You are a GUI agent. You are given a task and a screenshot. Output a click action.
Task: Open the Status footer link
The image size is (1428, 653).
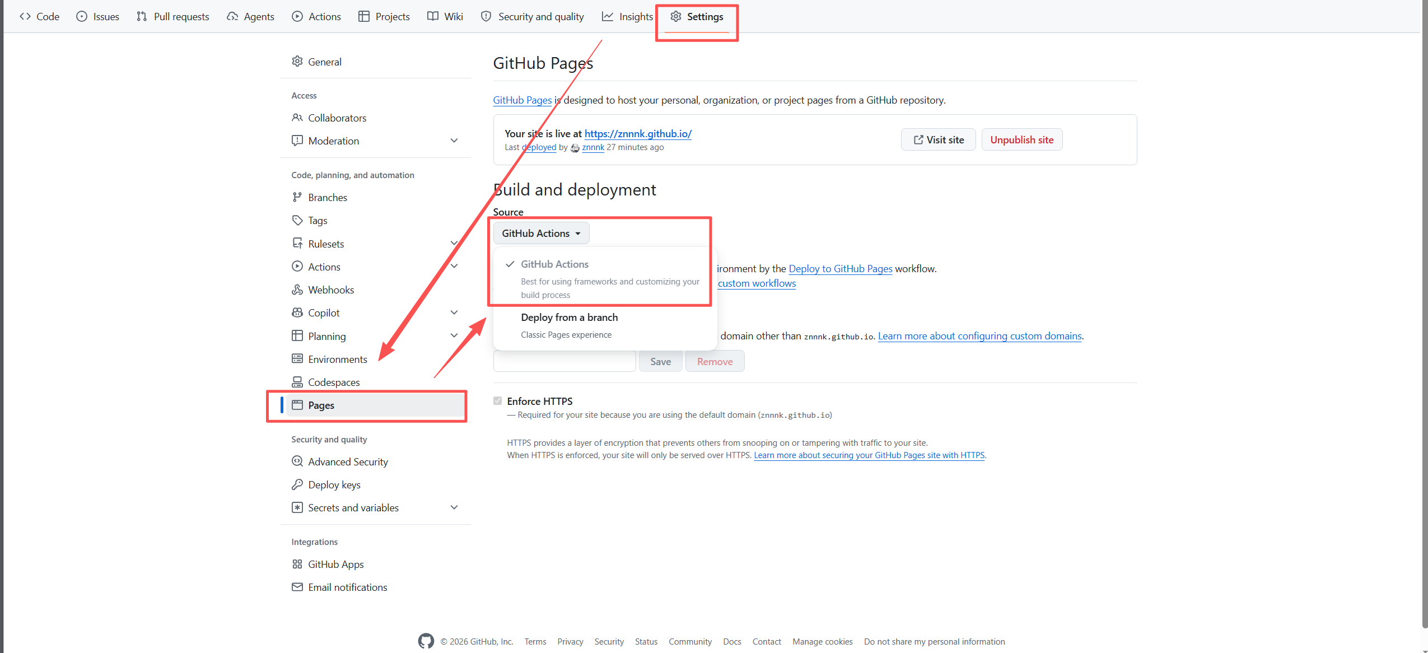coord(646,641)
